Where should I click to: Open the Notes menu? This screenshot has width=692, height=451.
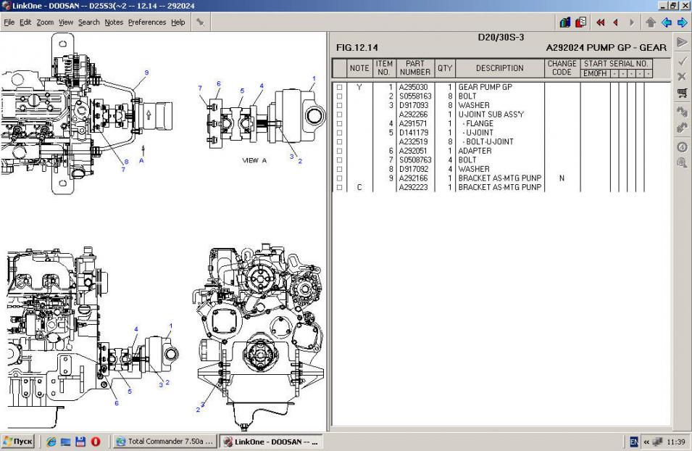(114, 22)
